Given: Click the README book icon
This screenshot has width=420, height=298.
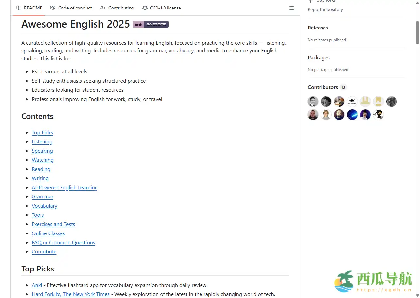Looking at the screenshot, I should [x=19, y=8].
